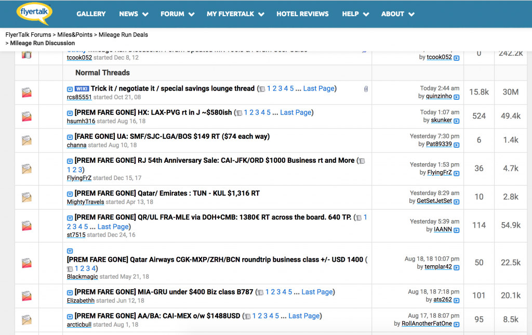
Task: Go to last post icon next to skunker
Action: point(457,121)
